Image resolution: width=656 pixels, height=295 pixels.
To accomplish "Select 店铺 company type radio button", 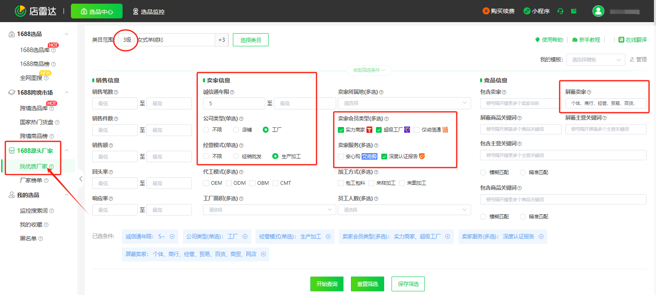I will [x=236, y=130].
